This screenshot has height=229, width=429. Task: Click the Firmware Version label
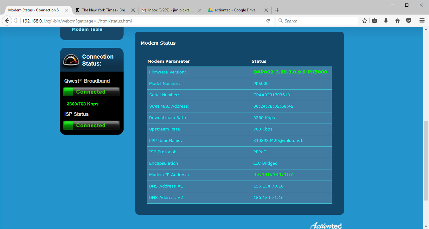pos(167,72)
